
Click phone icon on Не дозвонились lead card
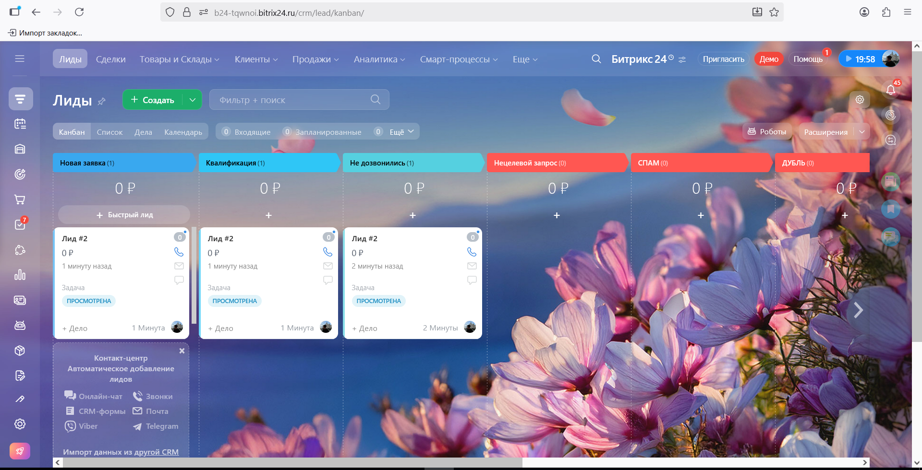click(x=472, y=252)
